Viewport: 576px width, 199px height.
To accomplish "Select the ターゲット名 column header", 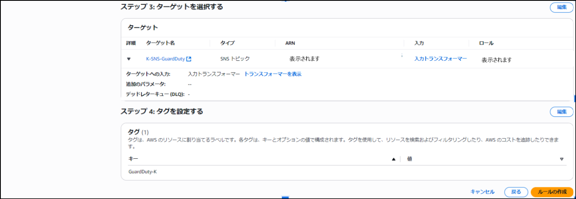I will (x=160, y=43).
